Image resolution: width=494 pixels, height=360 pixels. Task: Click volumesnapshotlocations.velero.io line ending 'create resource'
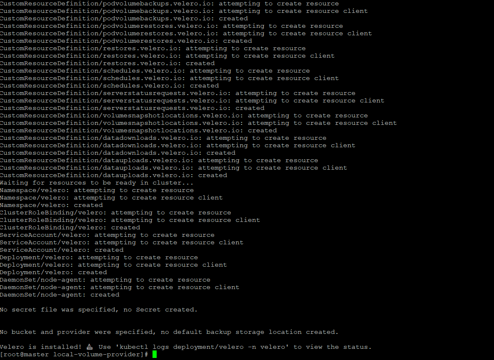click(x=184, y=116)
